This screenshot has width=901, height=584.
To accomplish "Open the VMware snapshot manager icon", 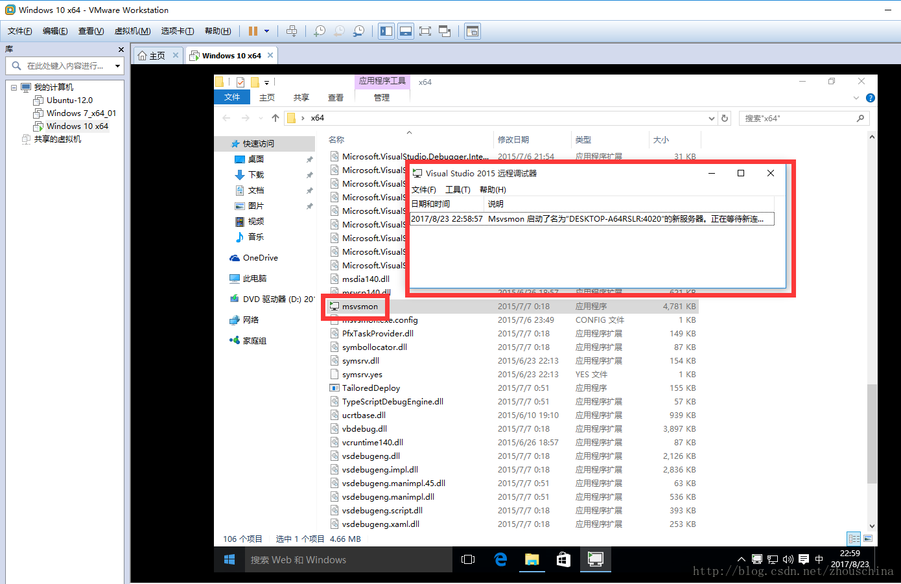I will (358, 31).
